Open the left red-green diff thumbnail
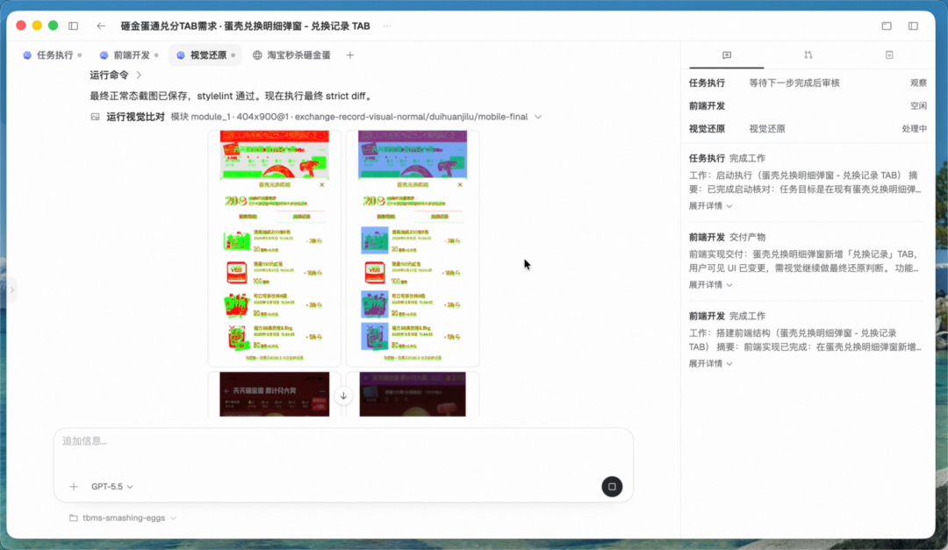 275,247
